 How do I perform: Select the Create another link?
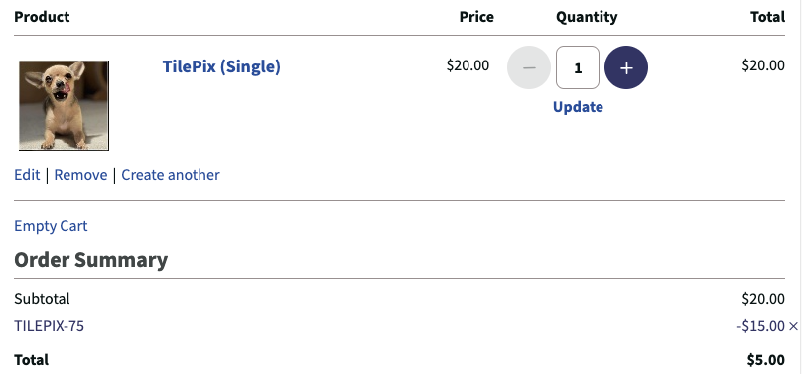pos(171,175)
